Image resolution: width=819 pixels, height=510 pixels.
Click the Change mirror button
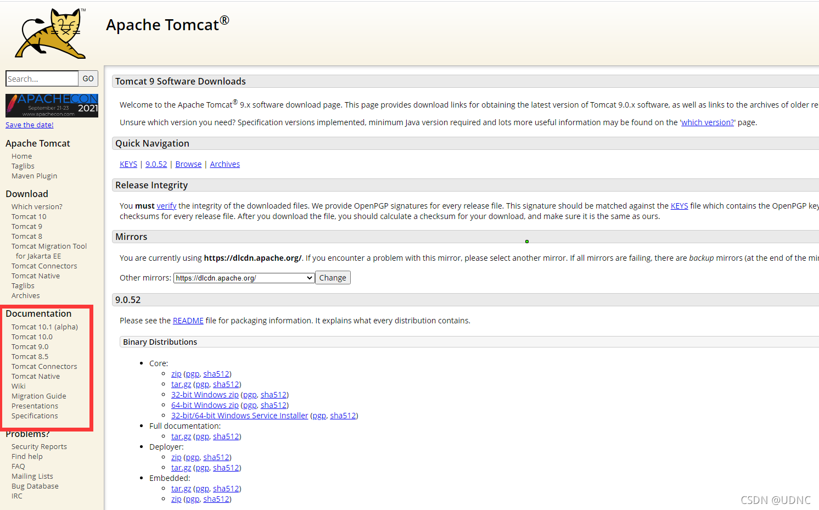[333, 277]
